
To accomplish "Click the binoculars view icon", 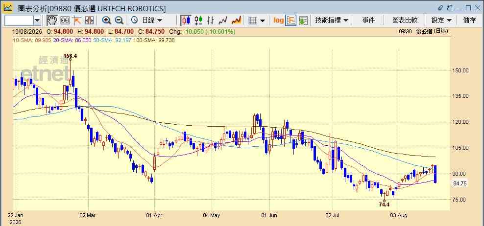I will pyautogui.click(x=65, y=21).
